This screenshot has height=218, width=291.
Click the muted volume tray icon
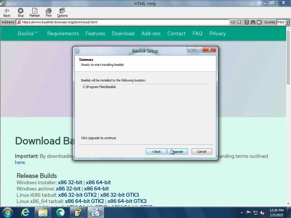262,213
